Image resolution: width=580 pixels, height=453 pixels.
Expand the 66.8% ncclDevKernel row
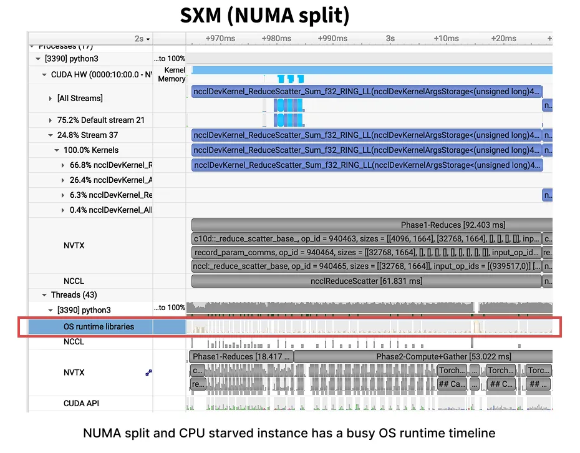(62, 165)
